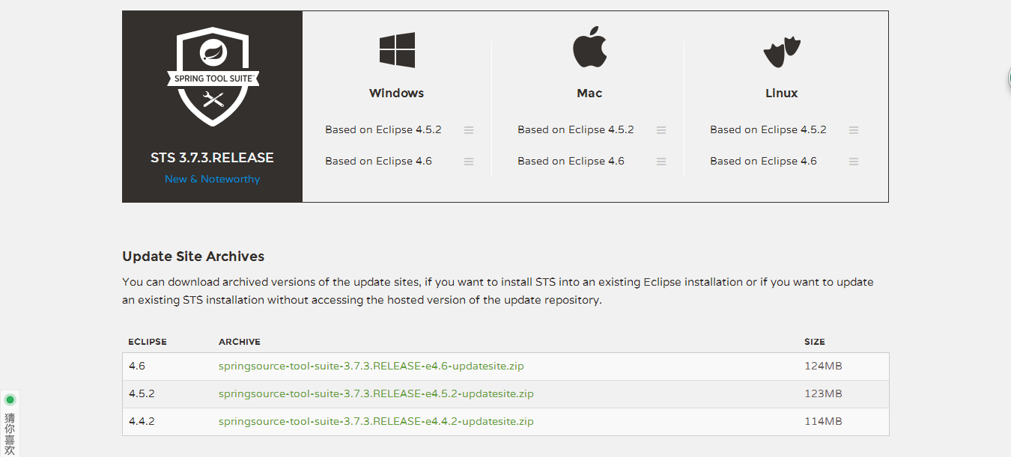Click the green dot sidebar widget icon
Viewport: 1011px width, 457px height.
click(10, 400)
